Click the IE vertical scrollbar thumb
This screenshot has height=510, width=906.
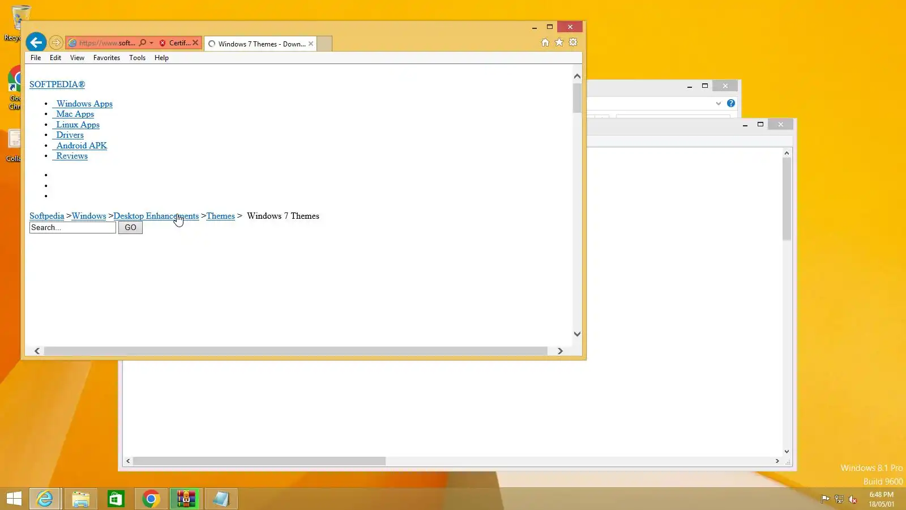(577, 98)
